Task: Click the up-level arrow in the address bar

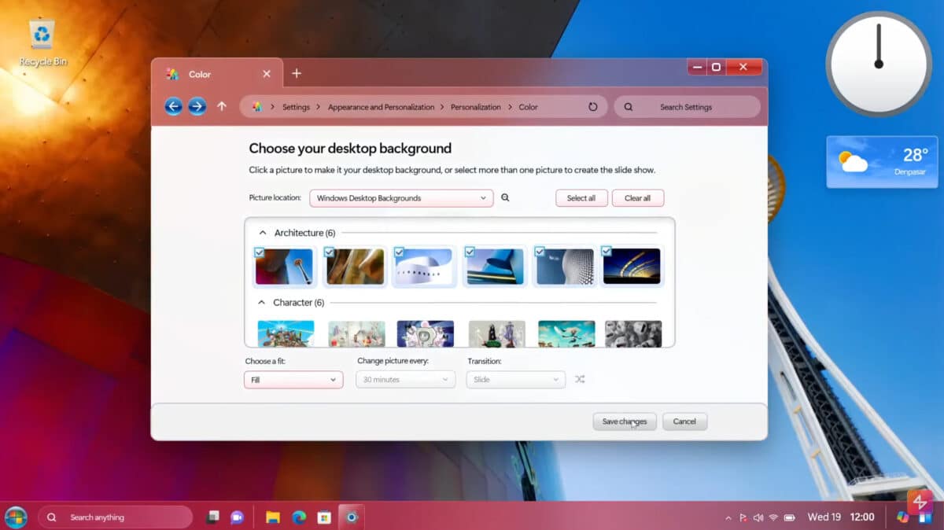Action: pos(221,106)
